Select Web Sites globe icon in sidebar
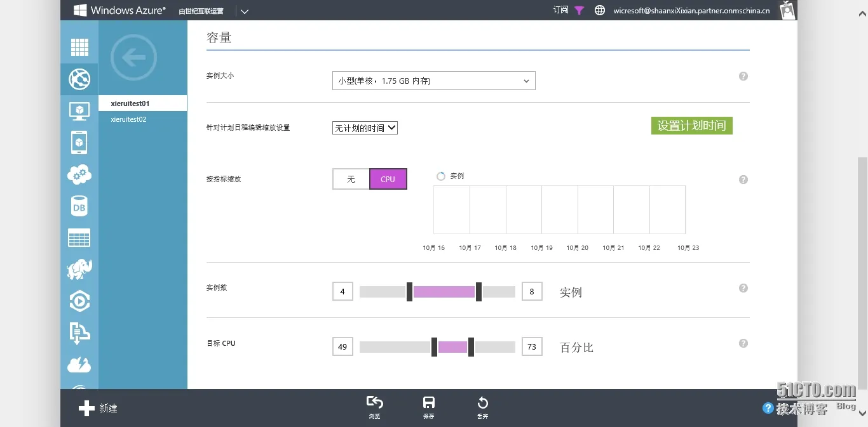The width and height of the screenshot is (868, 427). point(79,79)
